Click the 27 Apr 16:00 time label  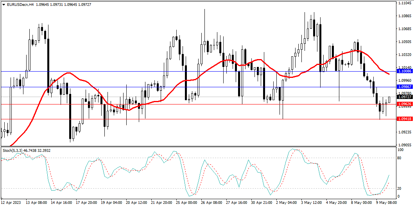(237, 203)
